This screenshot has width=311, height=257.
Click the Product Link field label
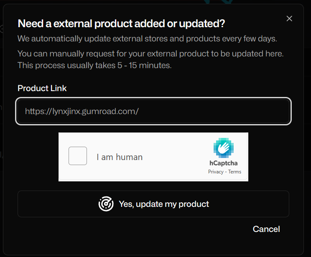pos(42,88)
